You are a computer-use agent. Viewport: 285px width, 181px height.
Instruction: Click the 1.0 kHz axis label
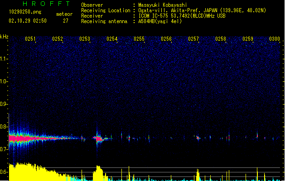click(4, 81)
